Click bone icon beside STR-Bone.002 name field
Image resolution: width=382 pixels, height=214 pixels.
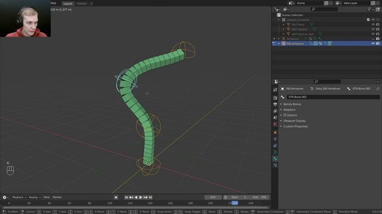282,97
